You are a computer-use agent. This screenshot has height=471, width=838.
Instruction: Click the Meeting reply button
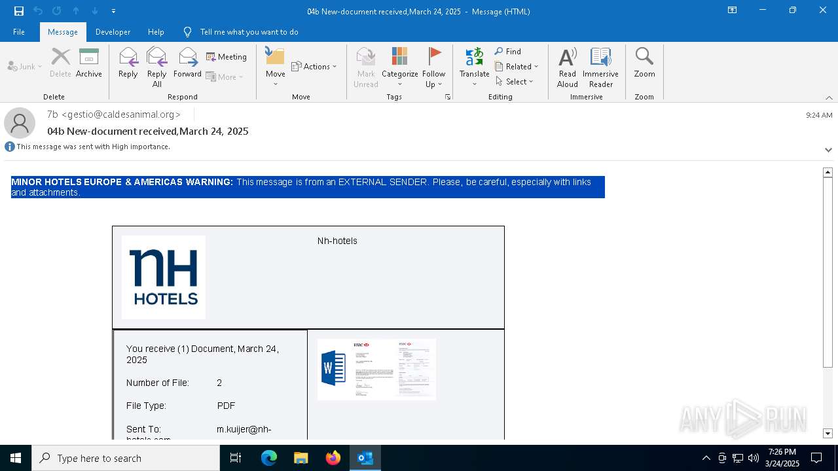point(227,57)
